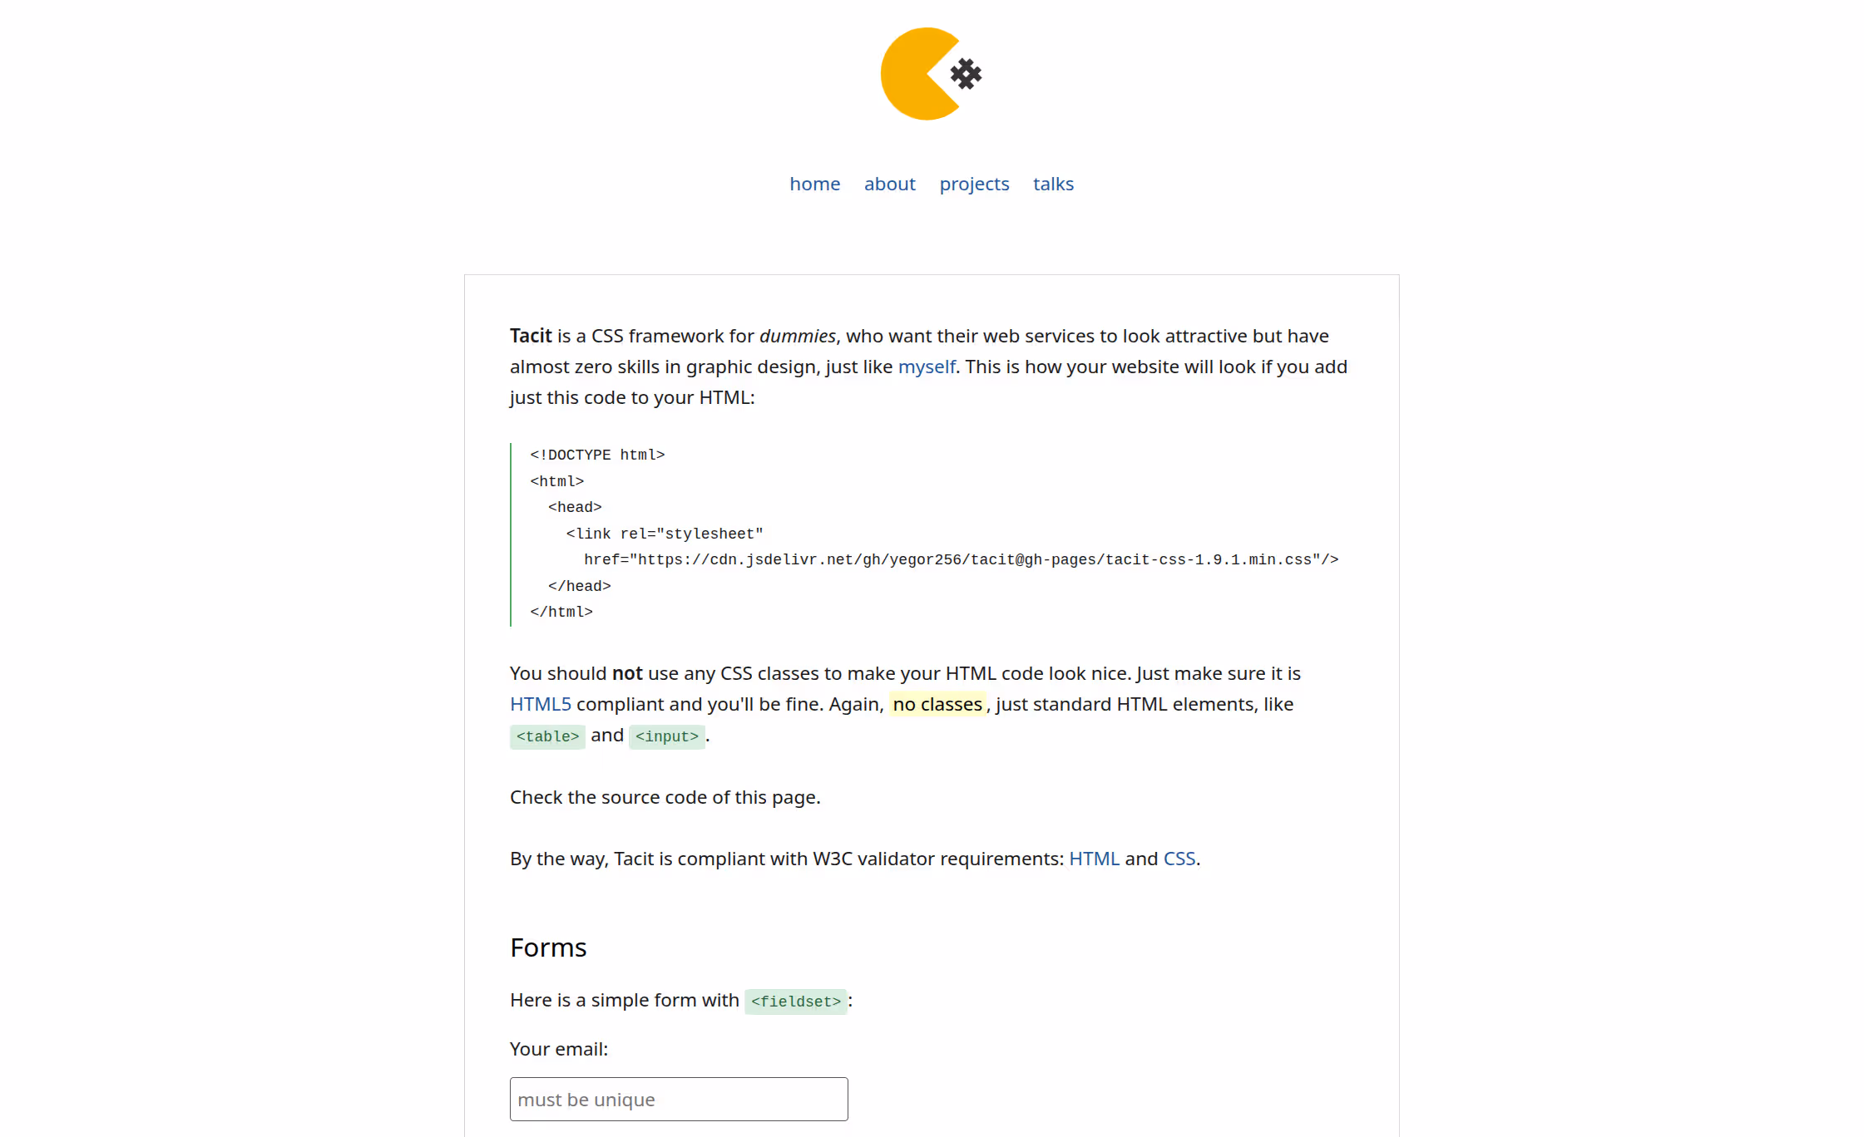Screen dimensions: 1864x1137
Task: Open the HTML5 link
Action: 540,704
